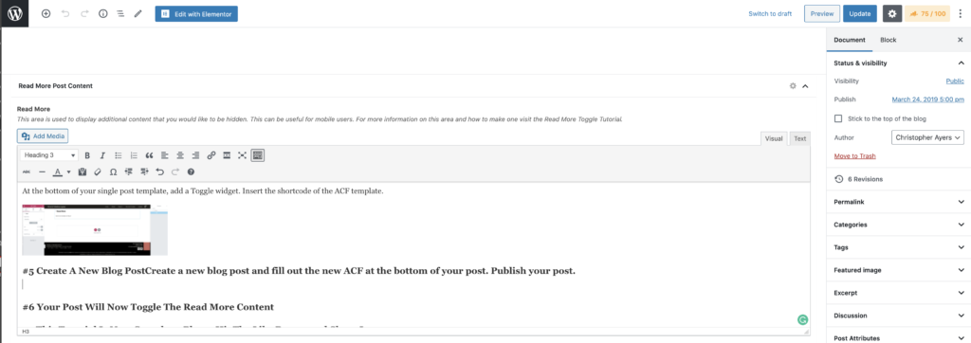Open the special character (omega) picker
The height and width of the screenshot is (343, 971).
click(114, 171)
